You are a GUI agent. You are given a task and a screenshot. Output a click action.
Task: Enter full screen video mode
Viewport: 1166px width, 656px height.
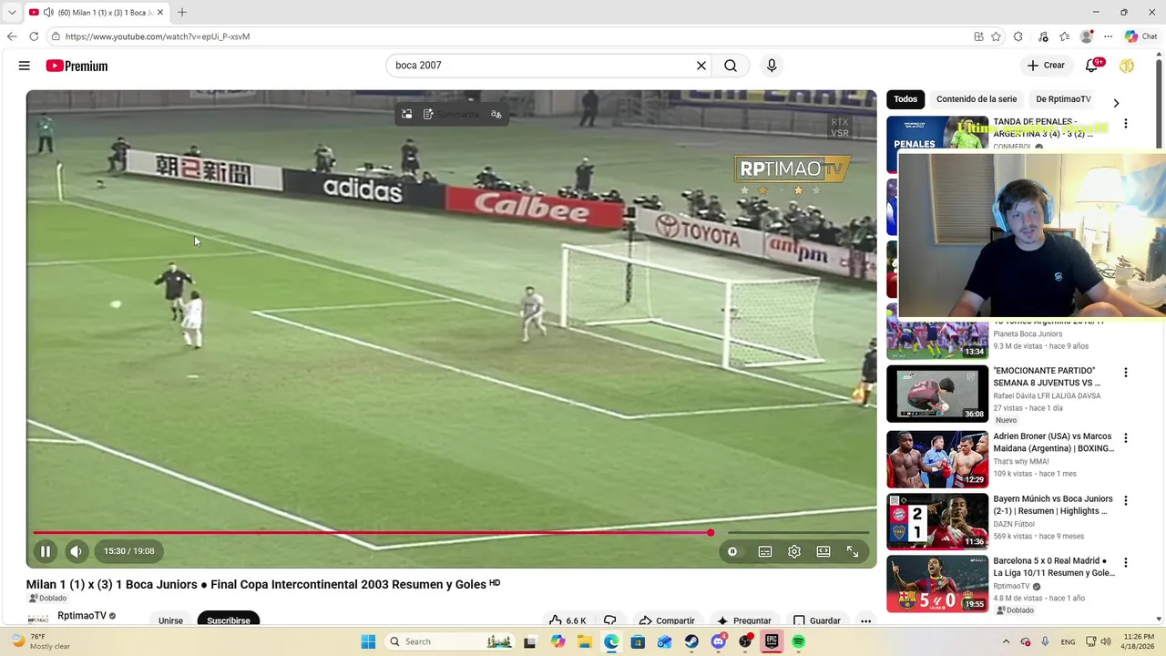click(853, 551)
